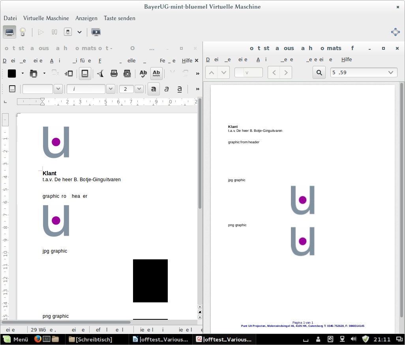Expand the VM shutdown options arrow
This screenshot has width=405, height=345.
(79, 32)
